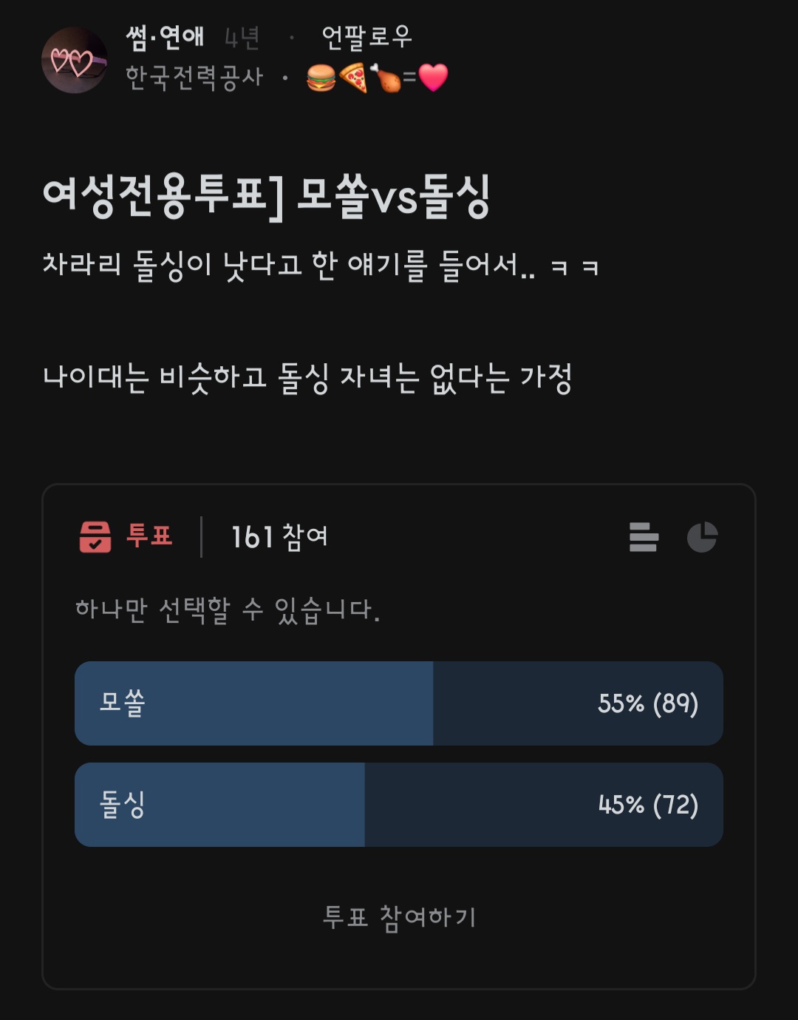Select the 모쏠 poll option
Screen dimensions: 798x1020
[123, 703]
